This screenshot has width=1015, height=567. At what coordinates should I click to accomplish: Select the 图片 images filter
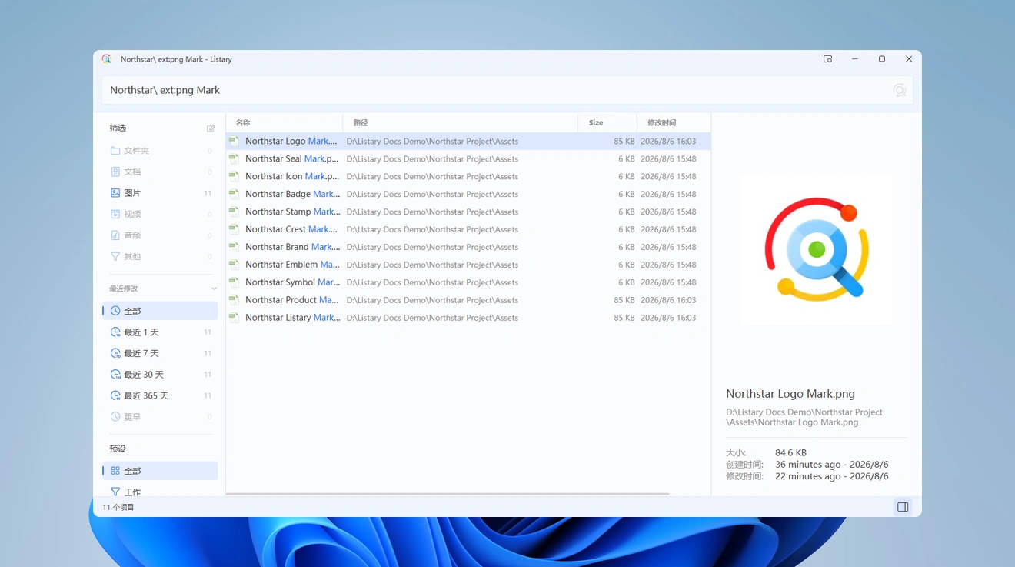coord(160,193)
